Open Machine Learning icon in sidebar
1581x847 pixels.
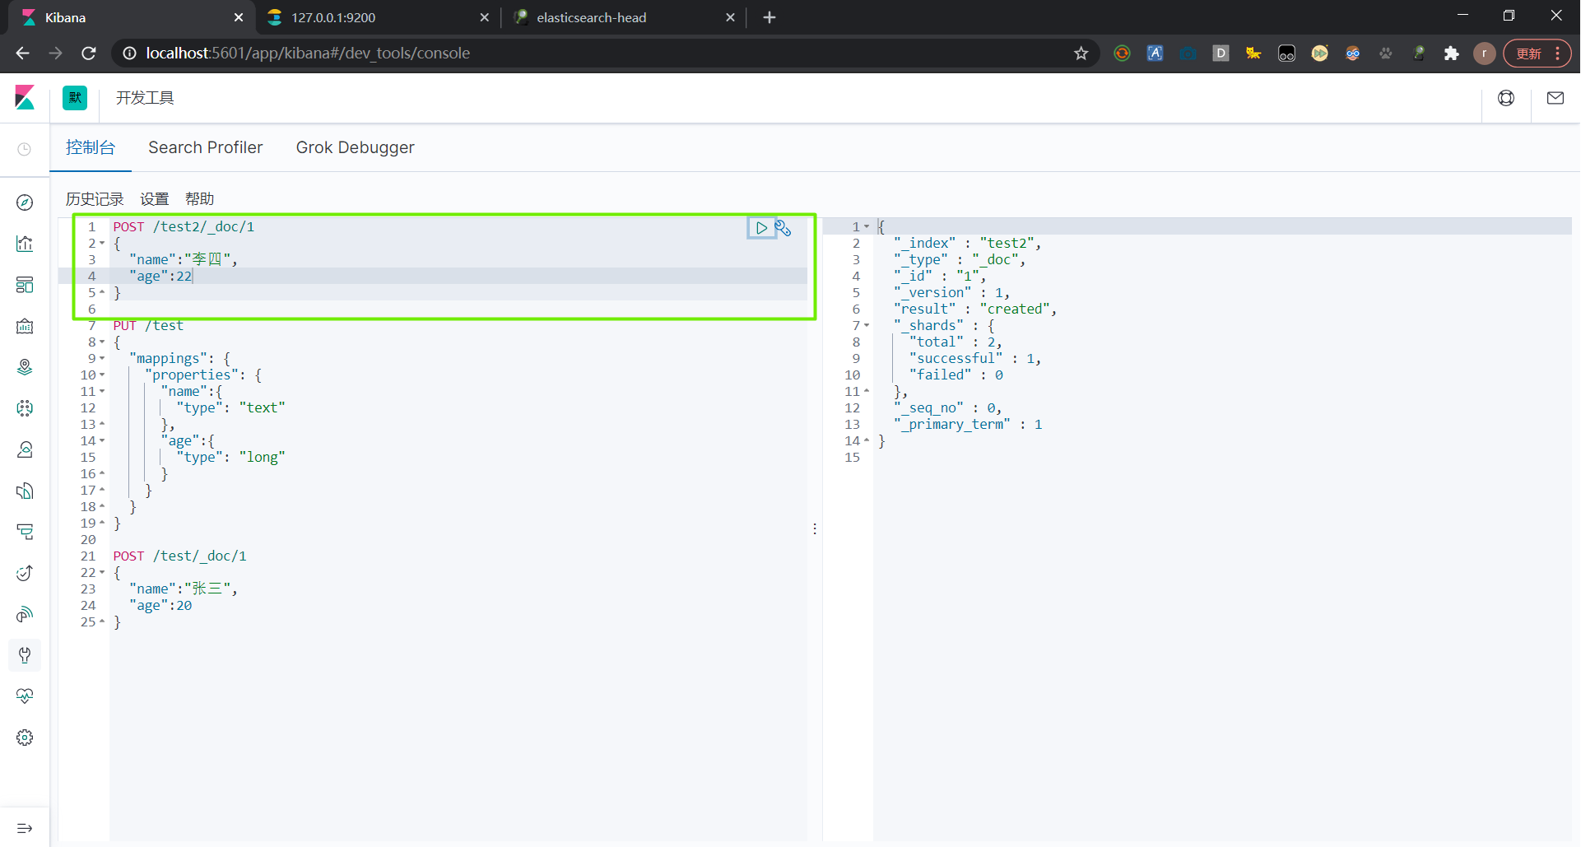(25, 408)
